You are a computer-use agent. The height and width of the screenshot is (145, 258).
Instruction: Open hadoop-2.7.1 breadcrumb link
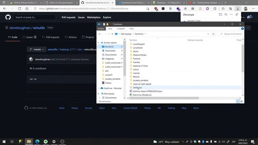(x=67, y=49)
